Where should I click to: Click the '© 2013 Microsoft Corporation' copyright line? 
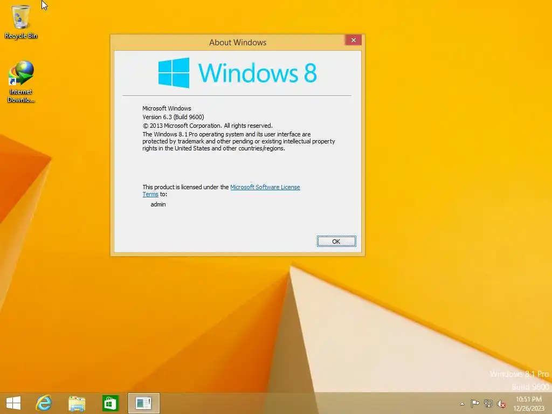(x=208, y=126)
